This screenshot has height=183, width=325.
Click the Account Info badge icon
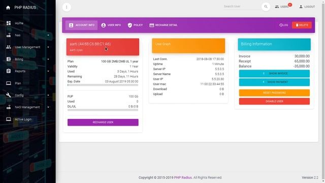tap(71, 25)
